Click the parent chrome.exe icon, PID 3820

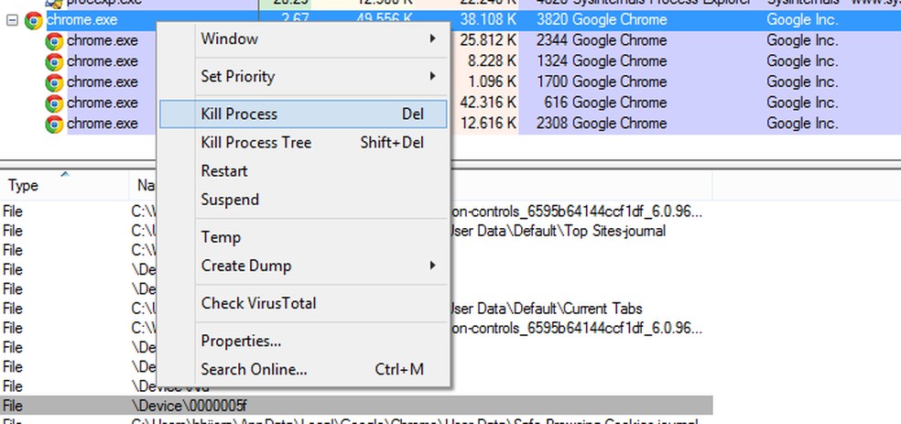pos(34,21)
